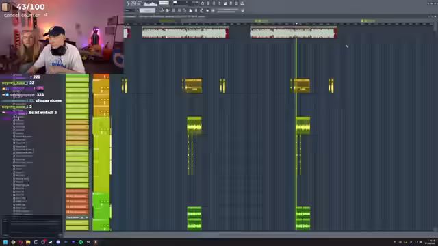Click the last icon in the top toolbar row

click(x=242, y=3)
